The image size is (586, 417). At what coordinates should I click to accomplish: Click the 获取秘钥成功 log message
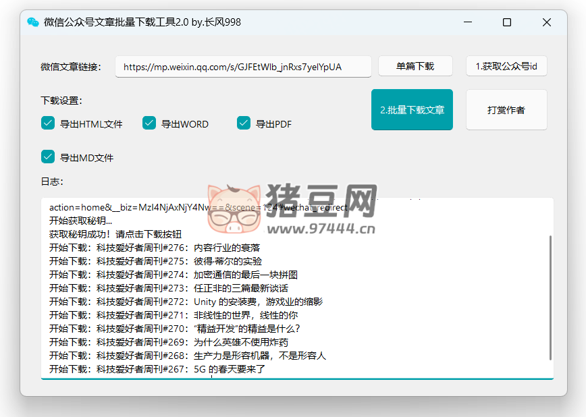(115, 234)
